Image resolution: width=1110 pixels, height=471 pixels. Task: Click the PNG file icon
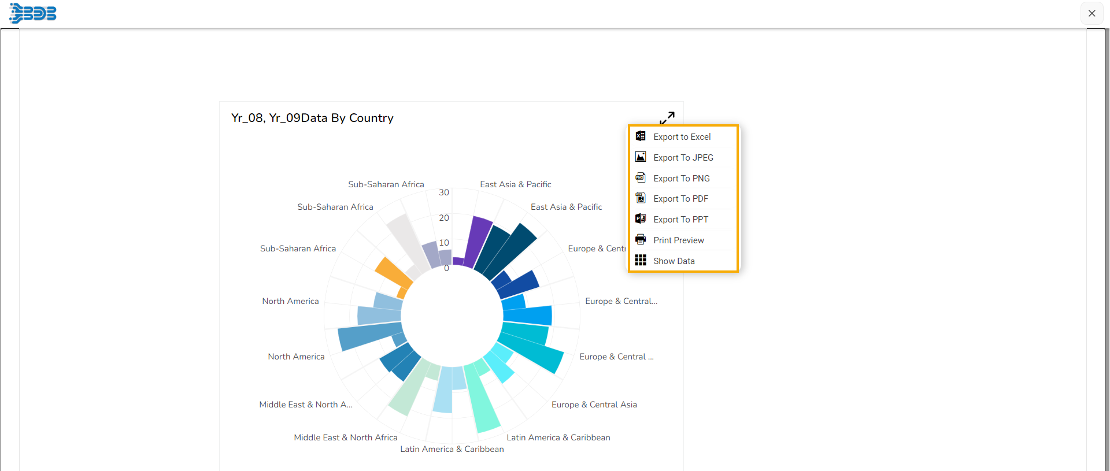pyautogui.click(x=641, y=178)
